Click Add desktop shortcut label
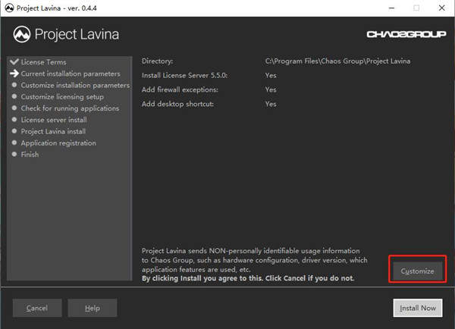The image size is (455, 329). tap(177, 104)
